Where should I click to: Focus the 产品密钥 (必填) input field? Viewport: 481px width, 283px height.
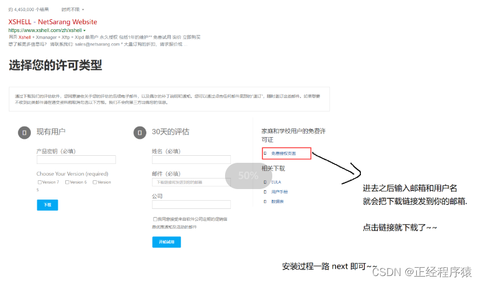click(x=76, y=160)
